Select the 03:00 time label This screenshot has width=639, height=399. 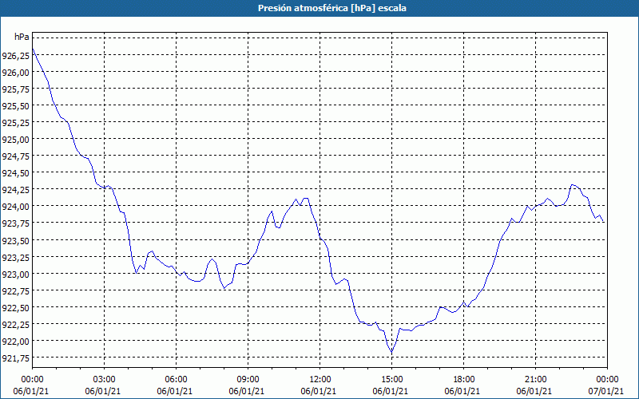(x=105, y=380)
